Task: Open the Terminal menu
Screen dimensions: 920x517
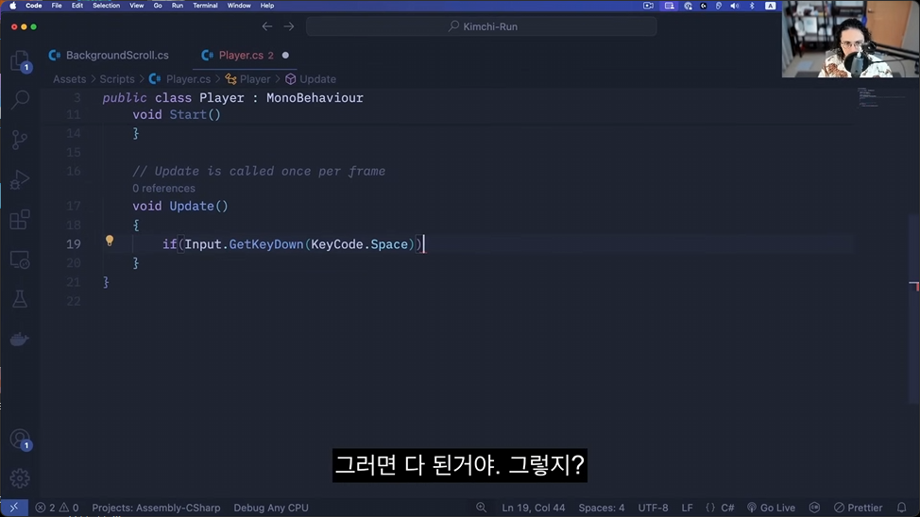Action: tap(205, 6)
